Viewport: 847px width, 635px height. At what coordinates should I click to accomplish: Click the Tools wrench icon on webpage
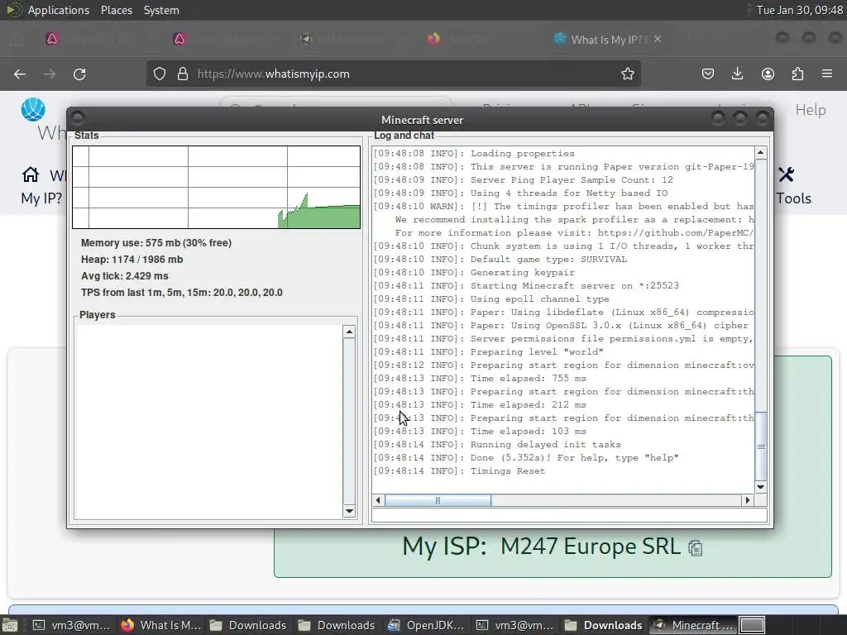click(x=786, y=174)
